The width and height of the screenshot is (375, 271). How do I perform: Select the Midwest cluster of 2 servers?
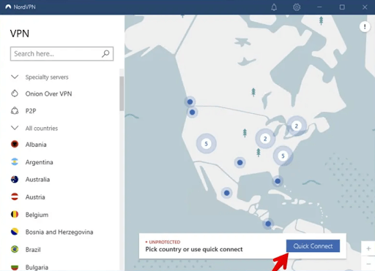[265, 139]
